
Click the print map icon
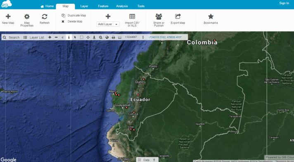click(x=113, y=37)
